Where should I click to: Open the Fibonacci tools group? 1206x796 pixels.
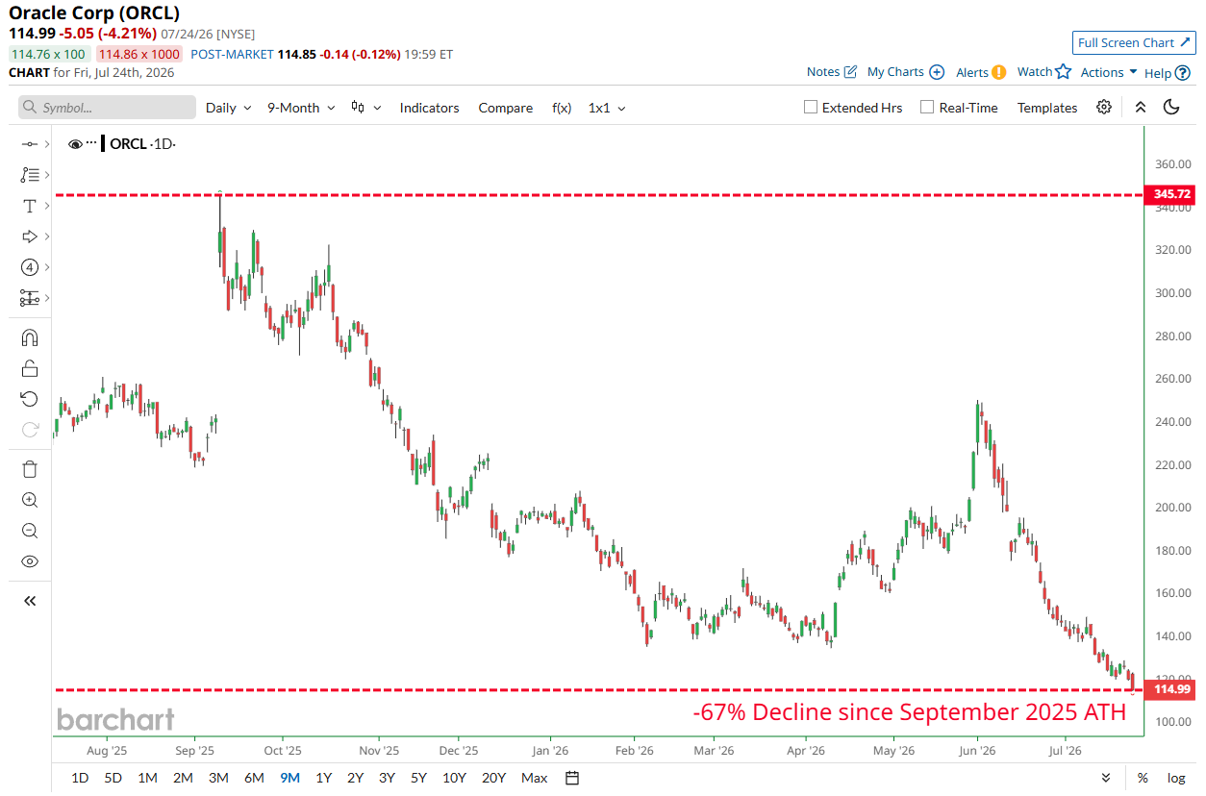[x=30, y=175]
